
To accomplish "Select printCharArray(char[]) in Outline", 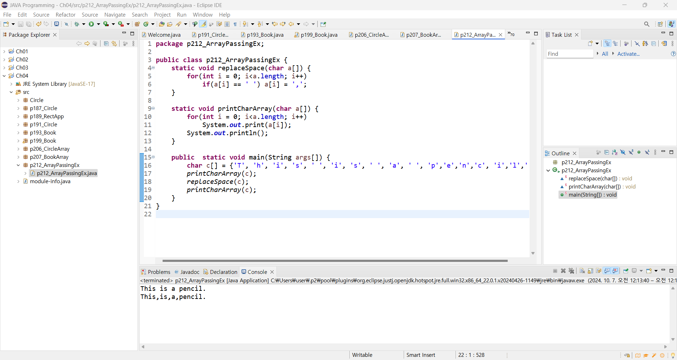I will coord(598,186).
